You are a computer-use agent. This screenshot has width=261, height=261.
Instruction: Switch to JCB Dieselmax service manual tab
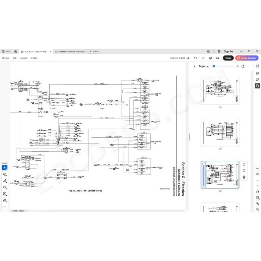pyautogui.click(x=70, y=51)
